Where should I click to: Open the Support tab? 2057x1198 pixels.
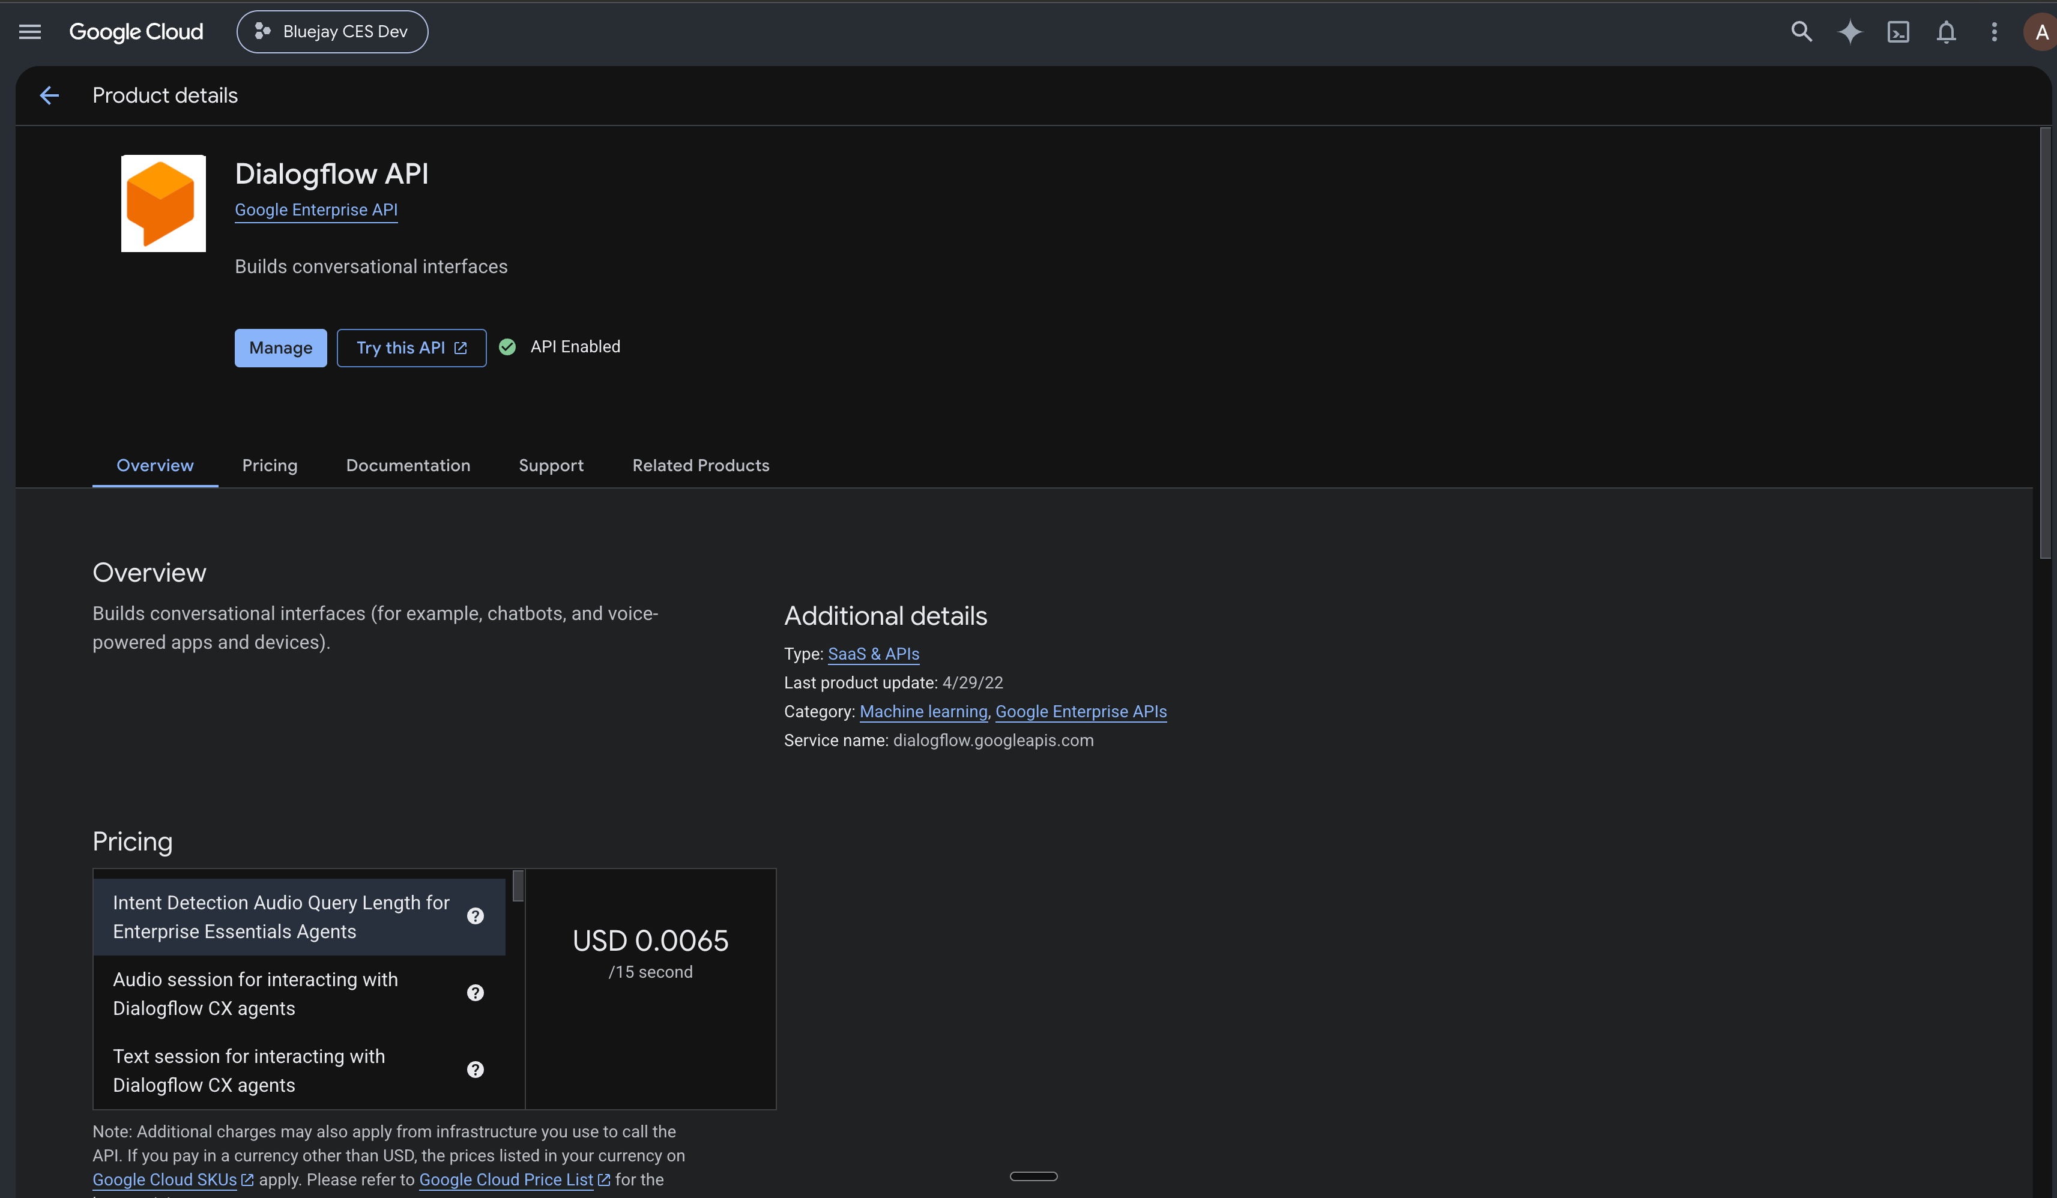pyautogui.click(x=551, y=465)
